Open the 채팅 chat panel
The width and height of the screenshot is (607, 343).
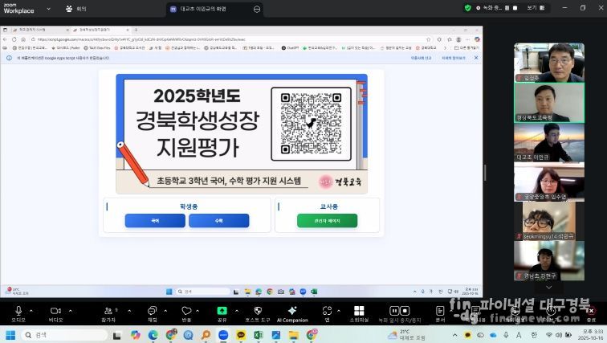(x=151, y=310)
